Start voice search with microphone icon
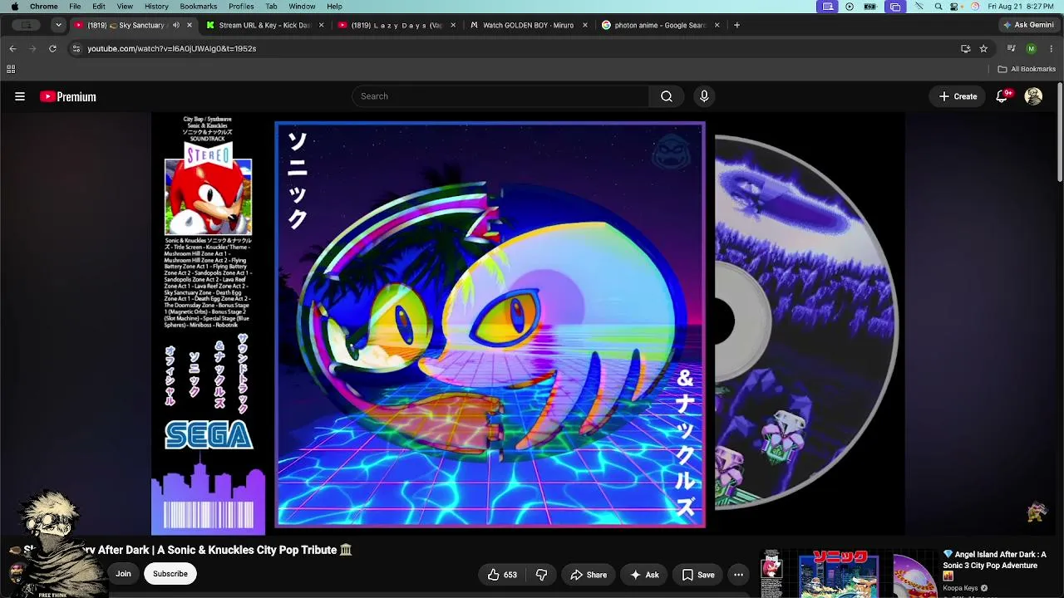The width and height of the screenshot is (1064, 598). point(704,96)
